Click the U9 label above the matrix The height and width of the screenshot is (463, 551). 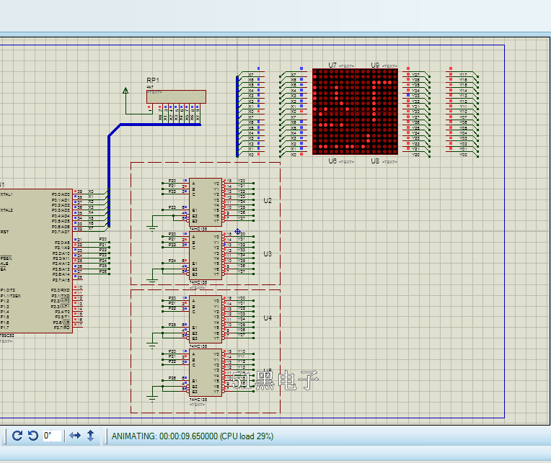[375, 66]
